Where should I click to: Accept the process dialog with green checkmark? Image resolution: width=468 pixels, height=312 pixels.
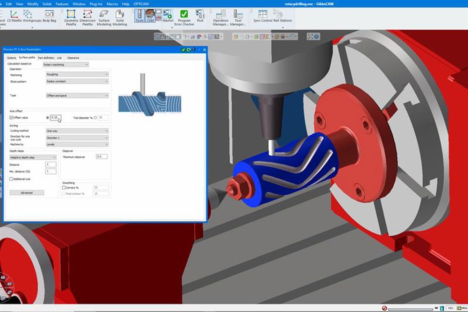pos(183,50)
